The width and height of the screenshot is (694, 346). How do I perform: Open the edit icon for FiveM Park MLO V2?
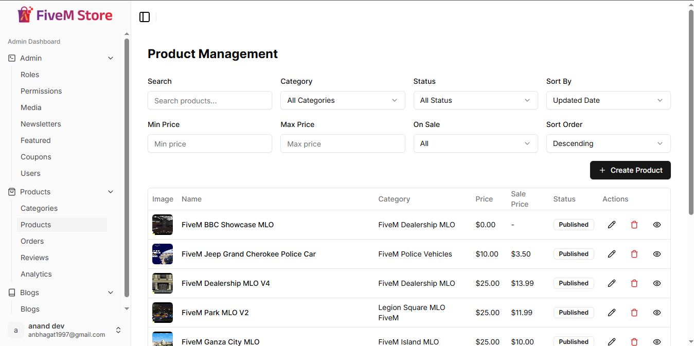[612, 312]
